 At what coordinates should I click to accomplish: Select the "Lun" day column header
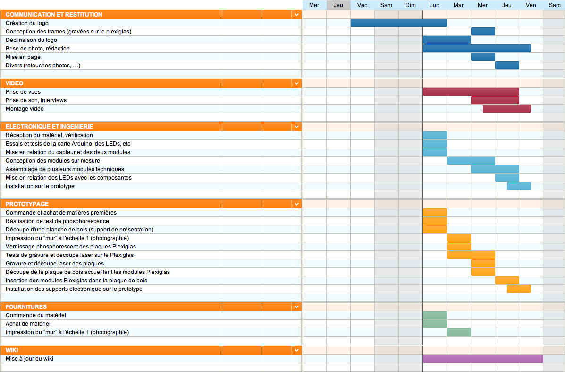[x=434, y=5]
